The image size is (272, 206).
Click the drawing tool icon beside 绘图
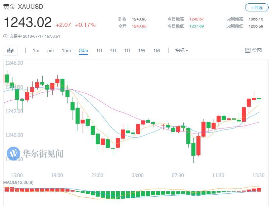pos(247,50)
